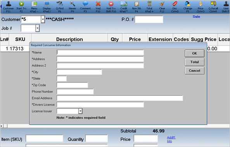Click the Drivers License input field
This screenshot has width=230, height=147.
pyautogui.click(x=100, y=105)
